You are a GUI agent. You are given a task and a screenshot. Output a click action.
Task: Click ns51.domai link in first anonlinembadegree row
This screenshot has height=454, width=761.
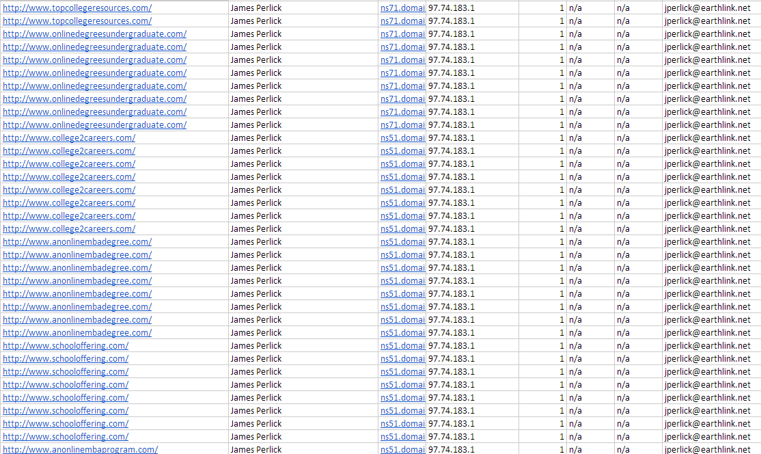tap(402, 242)
